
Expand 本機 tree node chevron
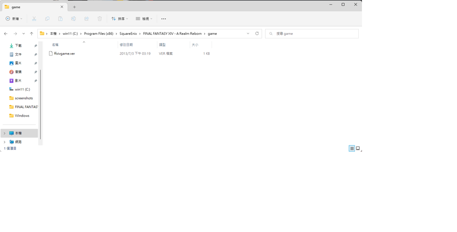5,133
